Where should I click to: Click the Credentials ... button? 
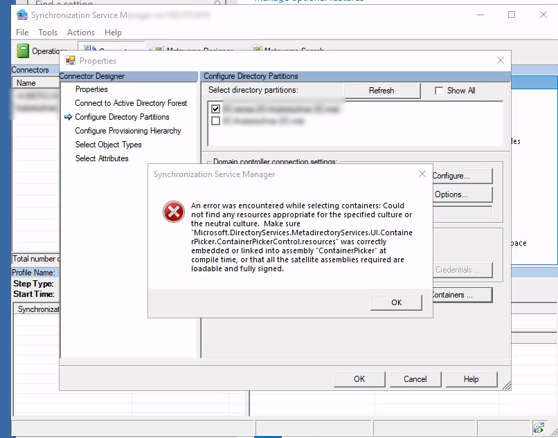pos(462,270)
